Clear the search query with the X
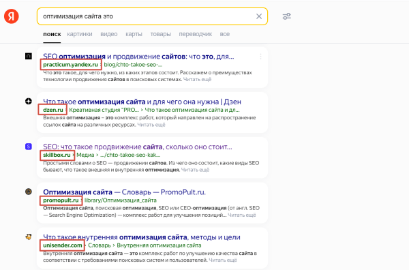409x270 pixels. pyautogui.click(x=259, y=16)
